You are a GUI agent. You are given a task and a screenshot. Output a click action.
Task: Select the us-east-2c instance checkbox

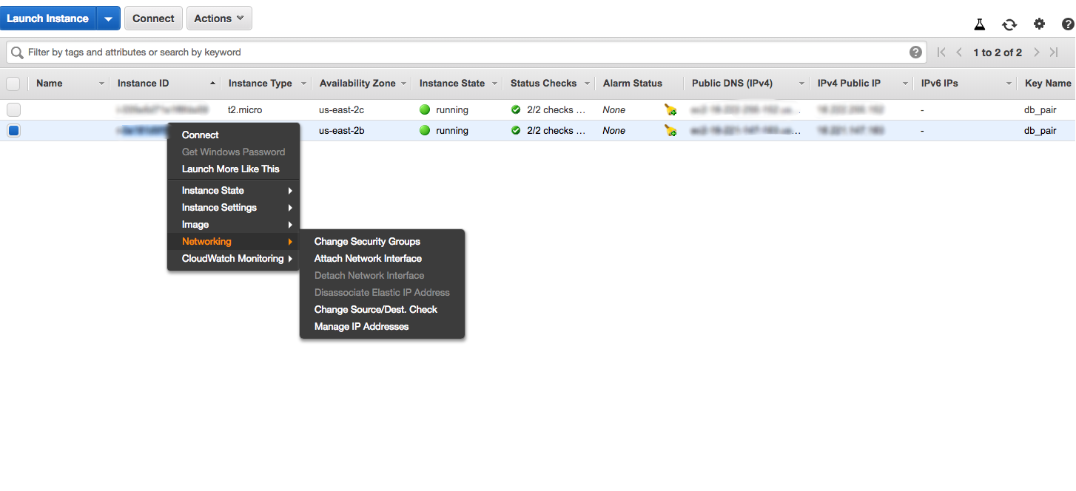tap(13, 110)
